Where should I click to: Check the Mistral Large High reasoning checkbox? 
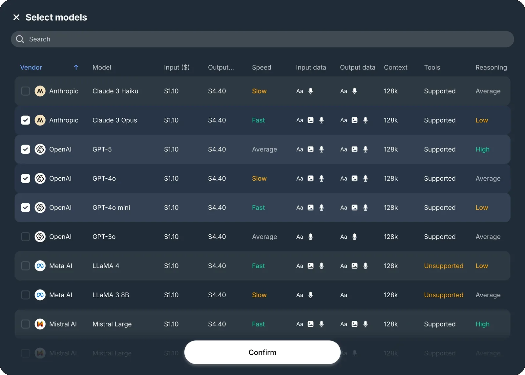point(26,324)
